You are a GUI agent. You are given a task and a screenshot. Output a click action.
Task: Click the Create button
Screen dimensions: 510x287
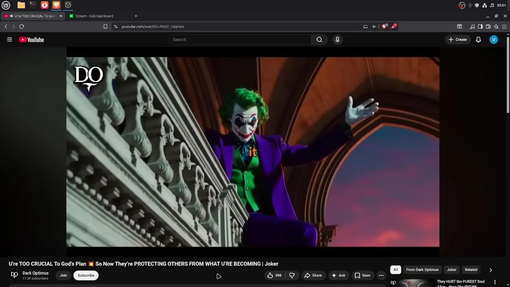(457, 39)
